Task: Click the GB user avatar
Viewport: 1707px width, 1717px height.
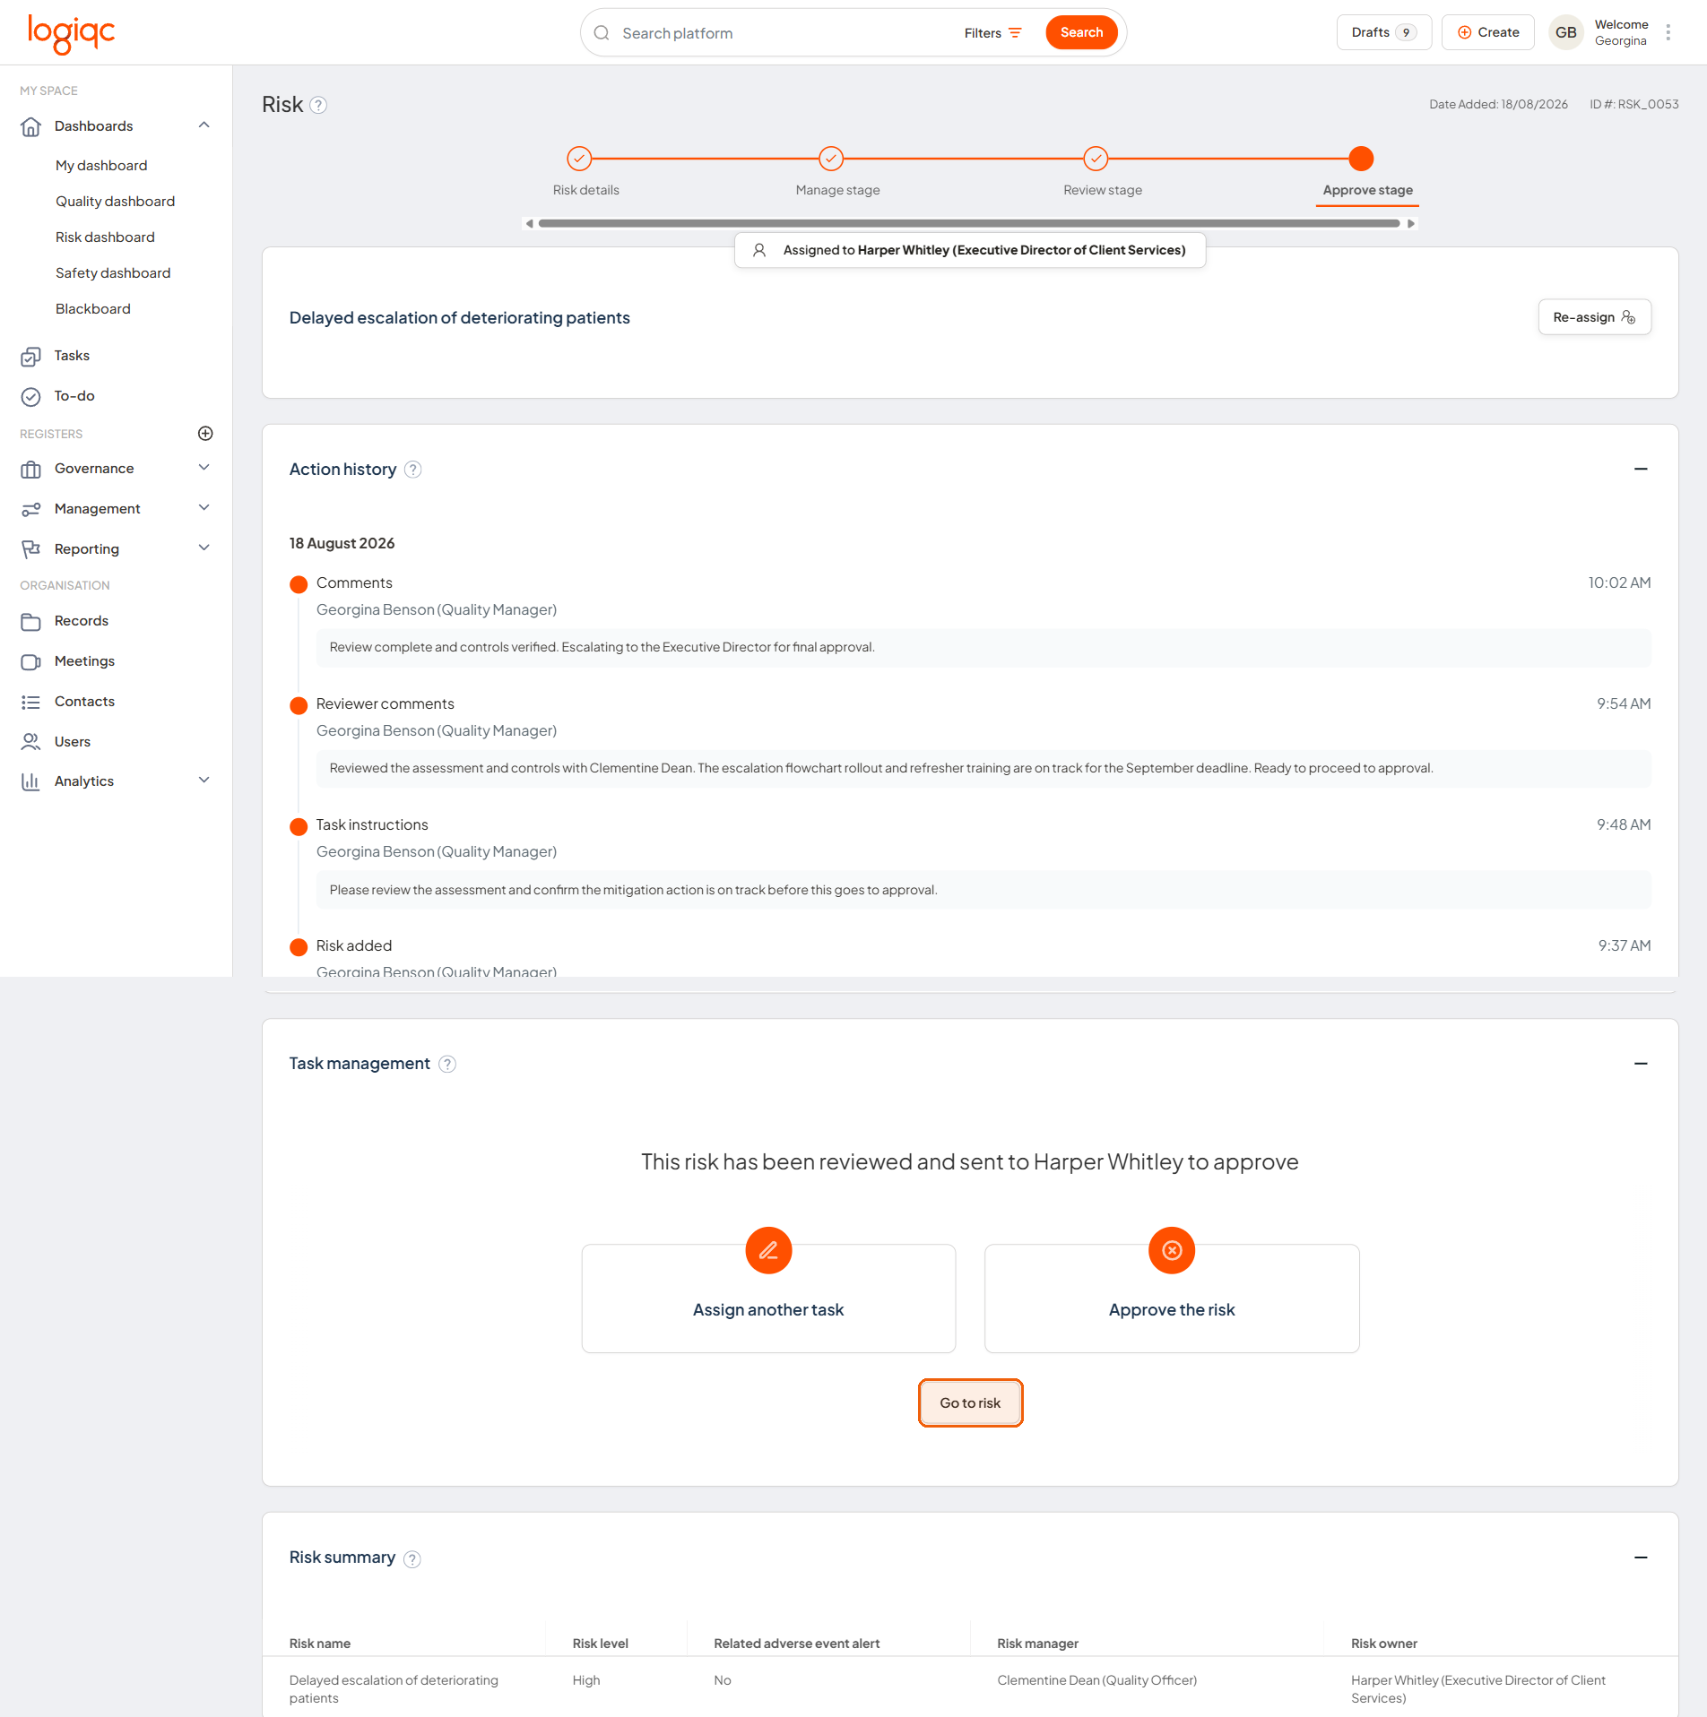Action: (x=1565, y=32)
